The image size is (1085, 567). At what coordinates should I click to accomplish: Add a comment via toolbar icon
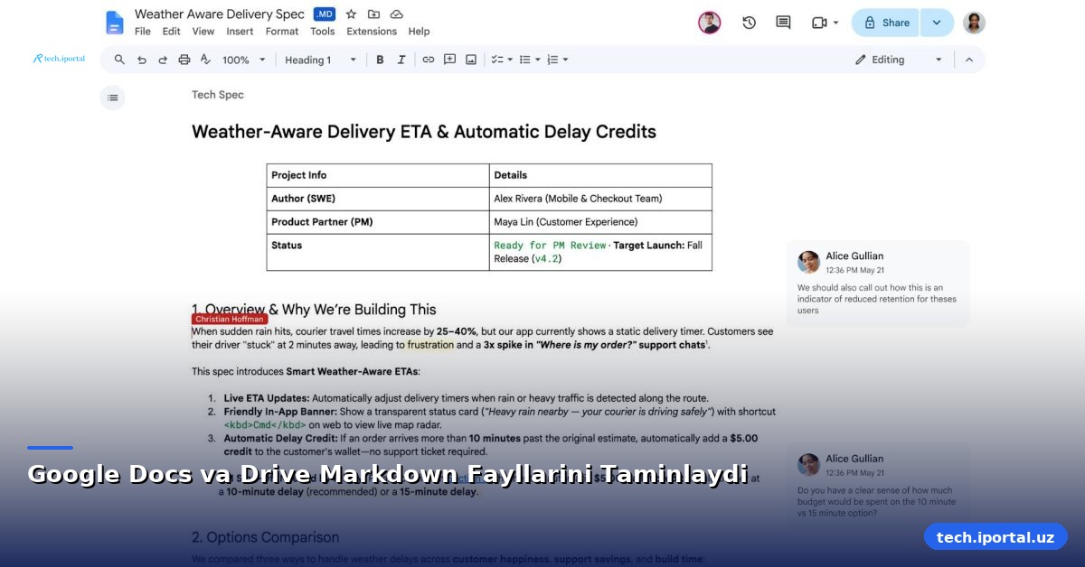click(x=449, y=60)
